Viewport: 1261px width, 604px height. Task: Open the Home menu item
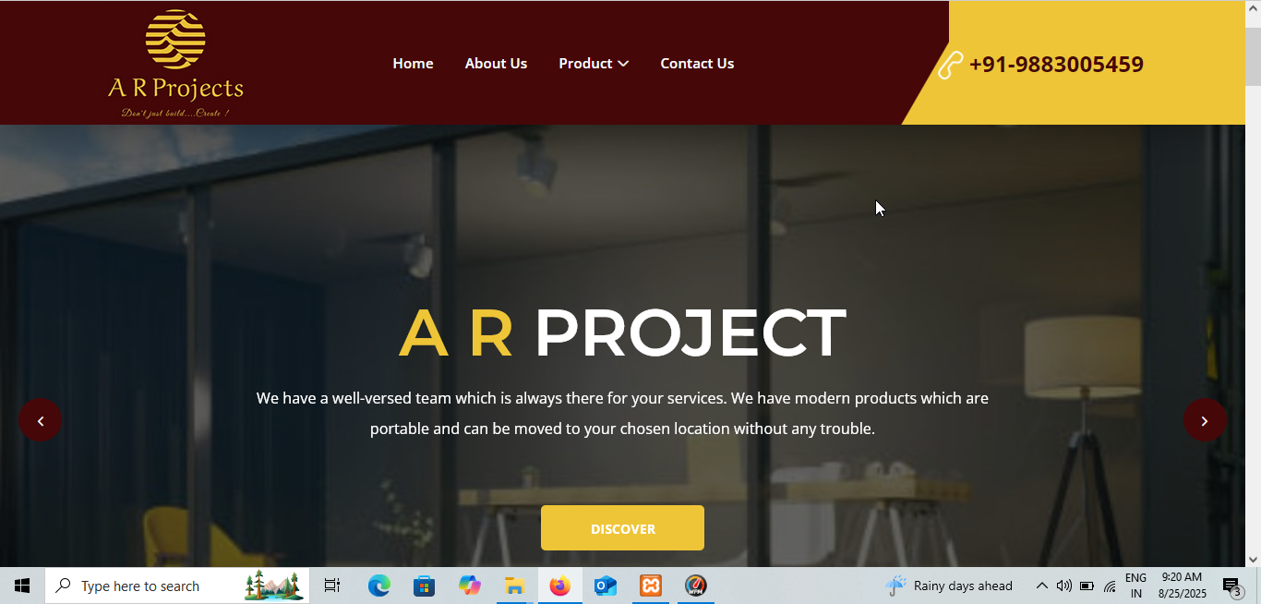pos(413,63)
